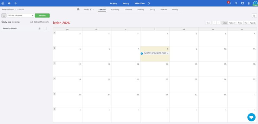Image resolution: width=258 pixels, height=124 pixels.
Task: Click Recenze Freelo breadcrumb link
Action: (8, 9)
